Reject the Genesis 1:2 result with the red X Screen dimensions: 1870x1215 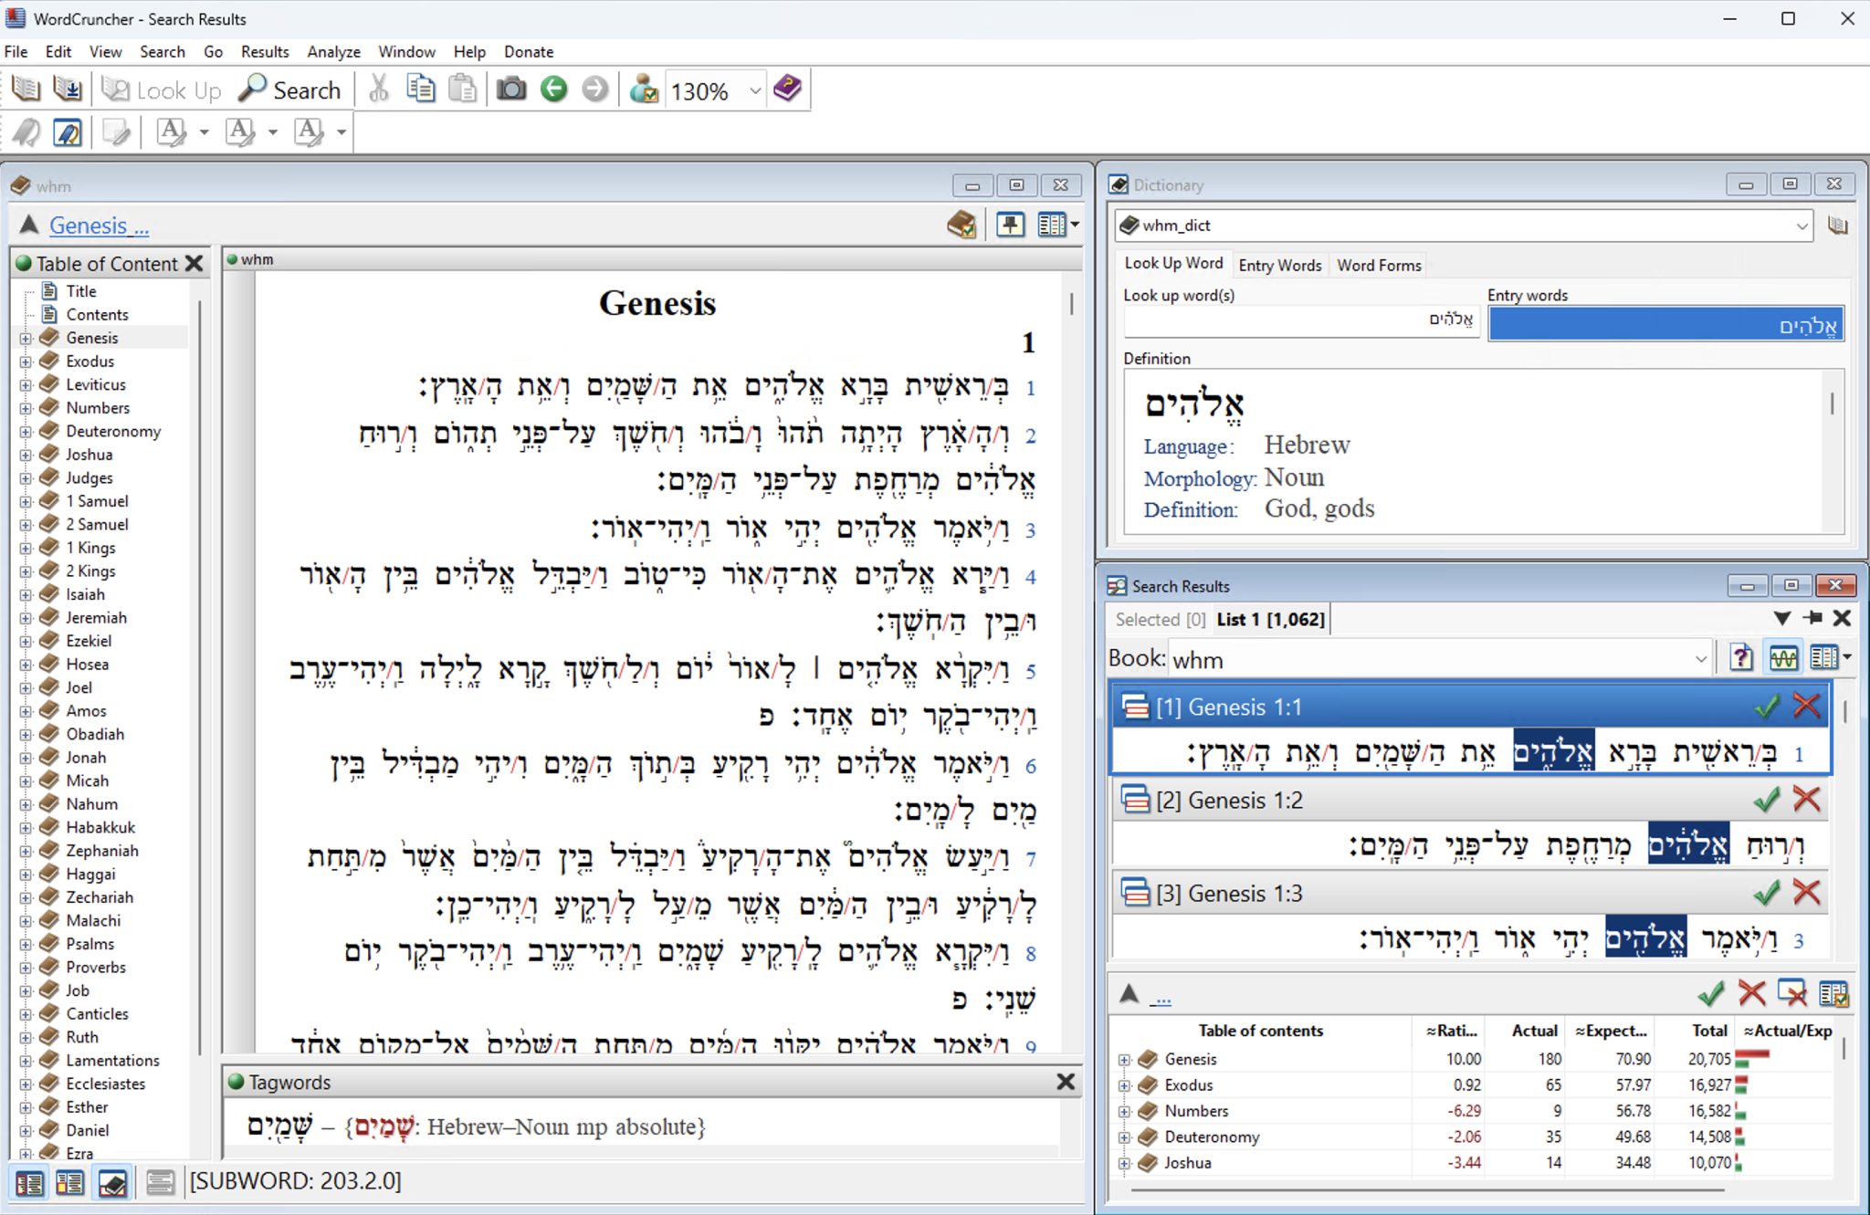[x=1808, y=800]
